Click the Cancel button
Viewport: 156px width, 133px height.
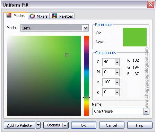pos(112,125)
